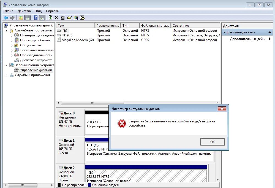Select Планировщик заданий clock icon

click(x=17, y=35)
